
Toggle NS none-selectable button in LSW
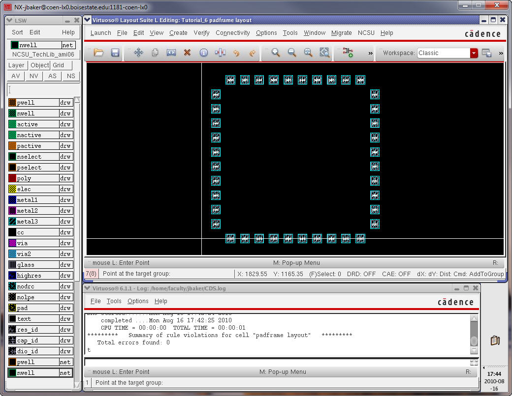(71, 76)
